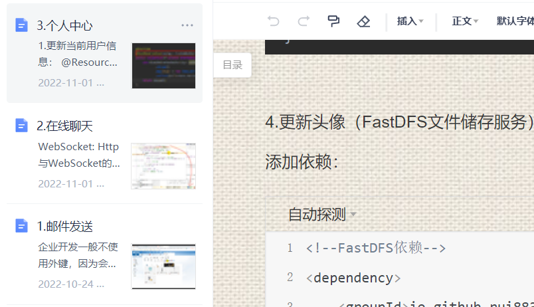The width and height of the screenshot is (534, 307).
Task: Click document icon beside 3.个人中心
Action: pos(22,26)
